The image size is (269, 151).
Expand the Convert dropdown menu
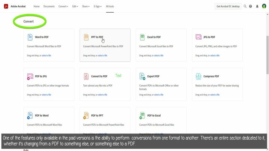pyautogui.click(x=63, y=6)
